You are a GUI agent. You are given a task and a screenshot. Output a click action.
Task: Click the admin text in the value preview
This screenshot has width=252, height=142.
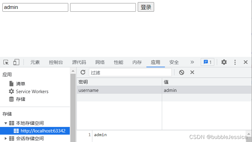100,135
